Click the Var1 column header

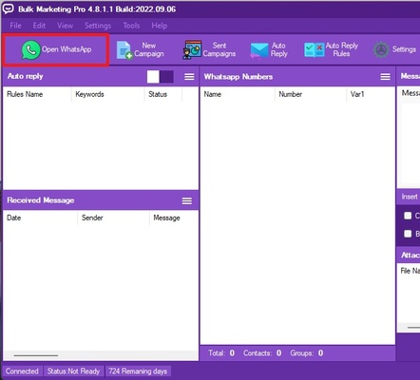point(357,94)
